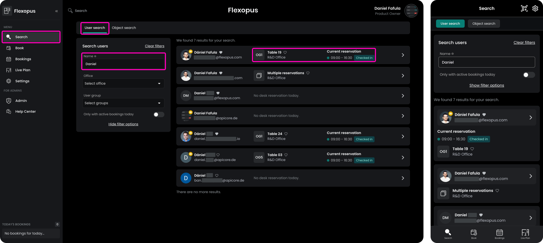This screenshot has height=243, width=543.
Task: Open Live Plan in the sidebar menu
Action: (x=23, y=70)
